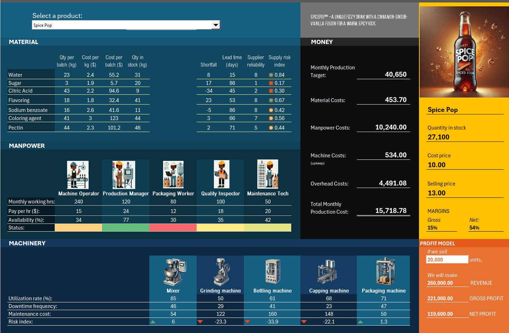The height and width of the screenshot is (333, 509).
Task: Click the Packaging Worker icon
Action: click(x=173, y=175)
